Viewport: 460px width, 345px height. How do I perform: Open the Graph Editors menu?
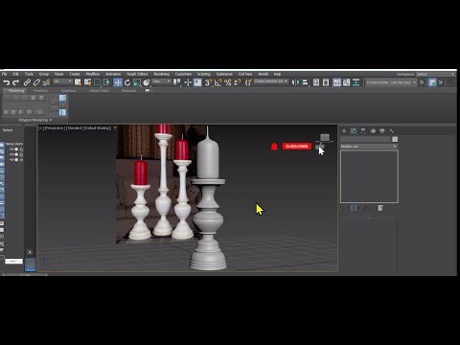click(x=137, y=74)
